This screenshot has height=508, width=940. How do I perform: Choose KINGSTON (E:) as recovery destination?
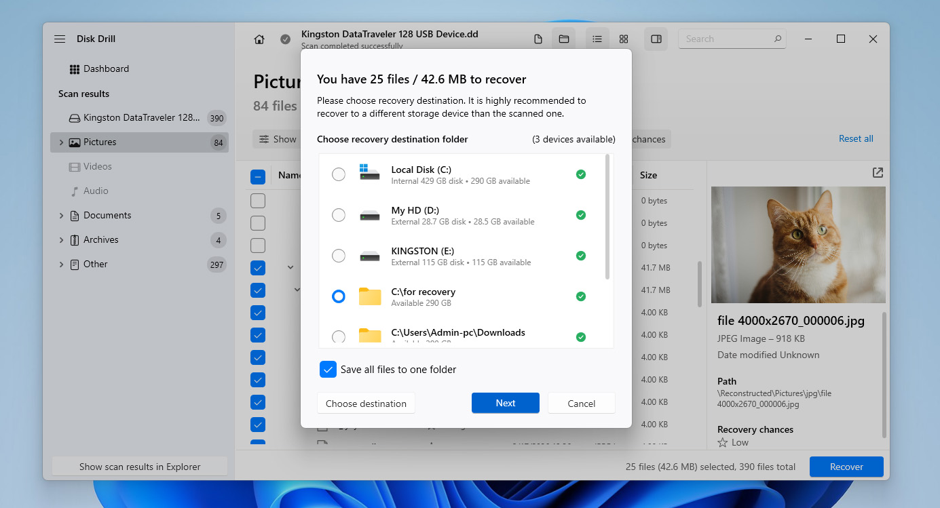point(338,256)
